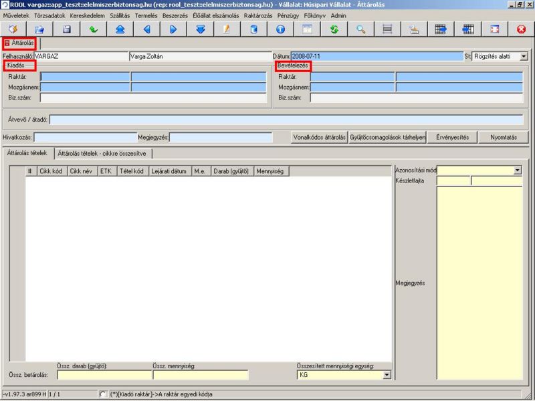Viewport: 535px width, 401px height.
Task: Click the open folder toolbar icon
Action: pyautogui.click(x=39, y=29)
